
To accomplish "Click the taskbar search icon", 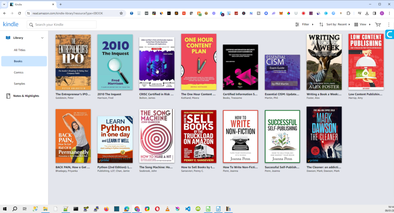I will (15, 209).
